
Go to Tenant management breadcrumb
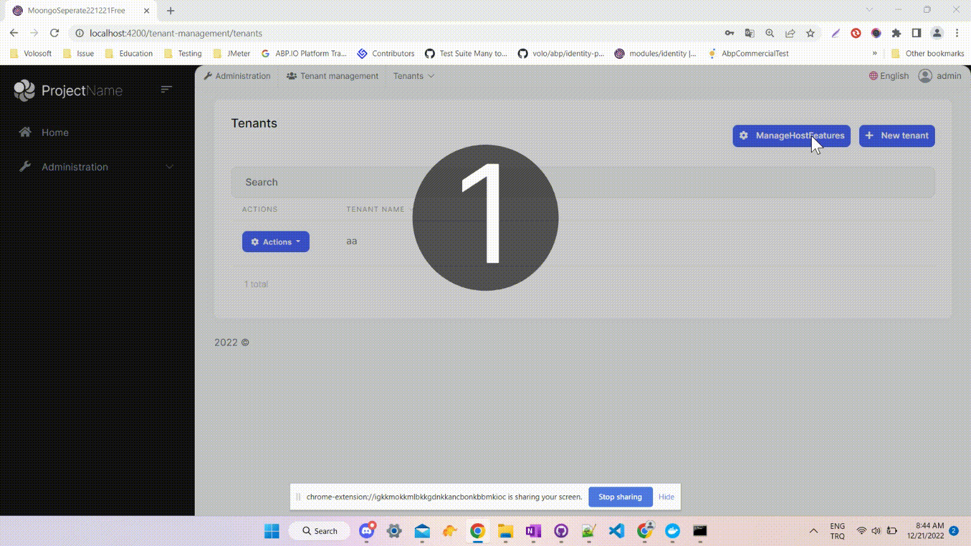[x=333, y=76]
